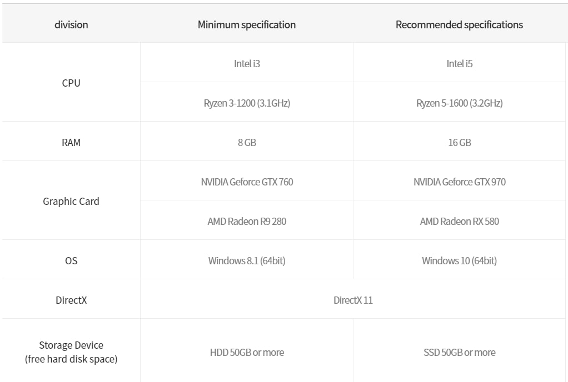
Task: Click the NVIDIA Geforce GTX 760 cell
Action: click(x=247, y=182)
